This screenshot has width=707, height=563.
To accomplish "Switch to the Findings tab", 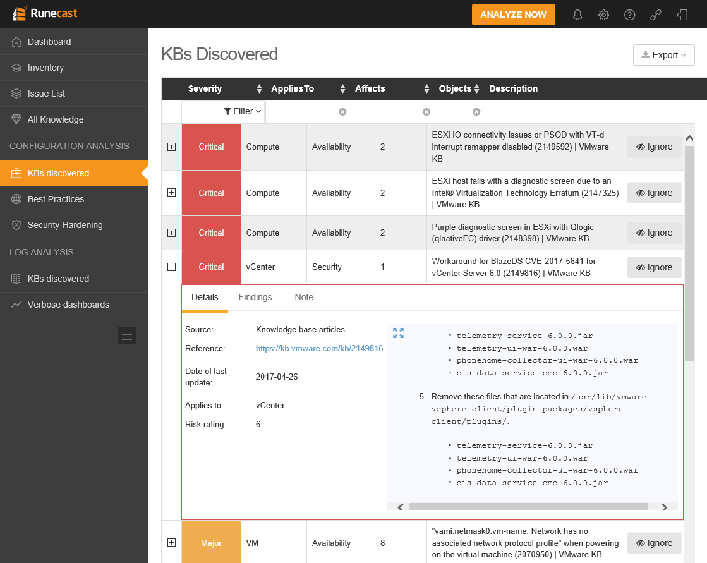I will [x=255, y=298].
